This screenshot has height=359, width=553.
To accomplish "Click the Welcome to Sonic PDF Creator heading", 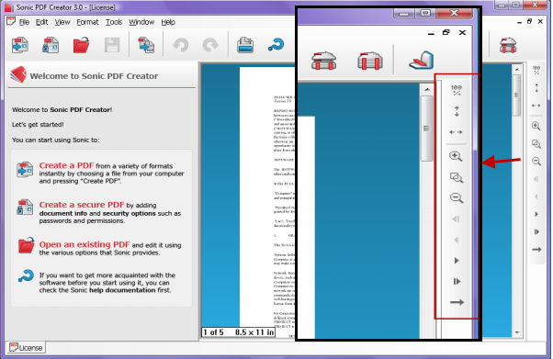I will [94, 76].
